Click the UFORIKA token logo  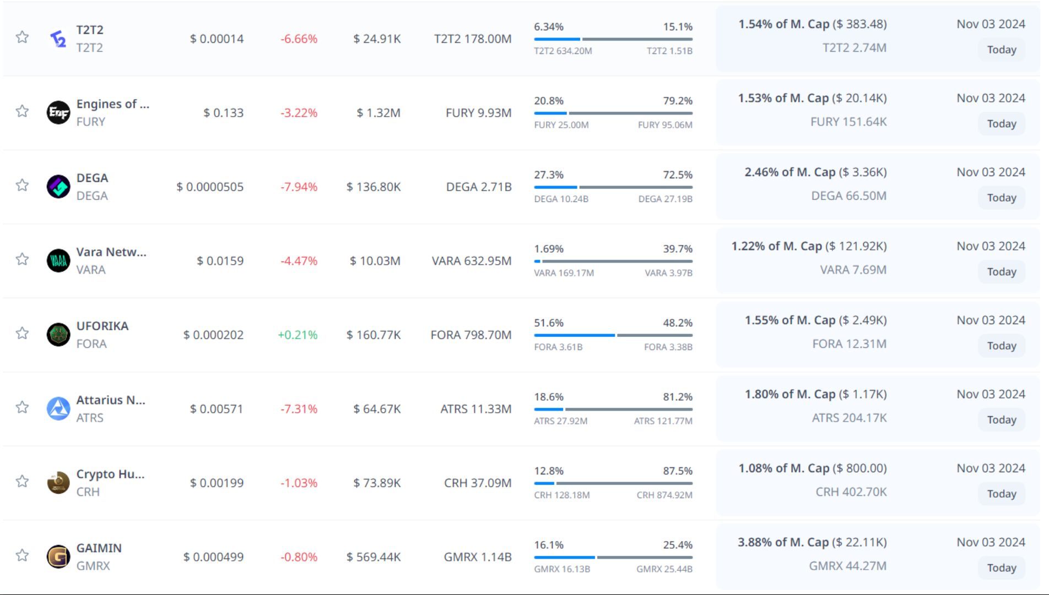click(x=58, y=335)
